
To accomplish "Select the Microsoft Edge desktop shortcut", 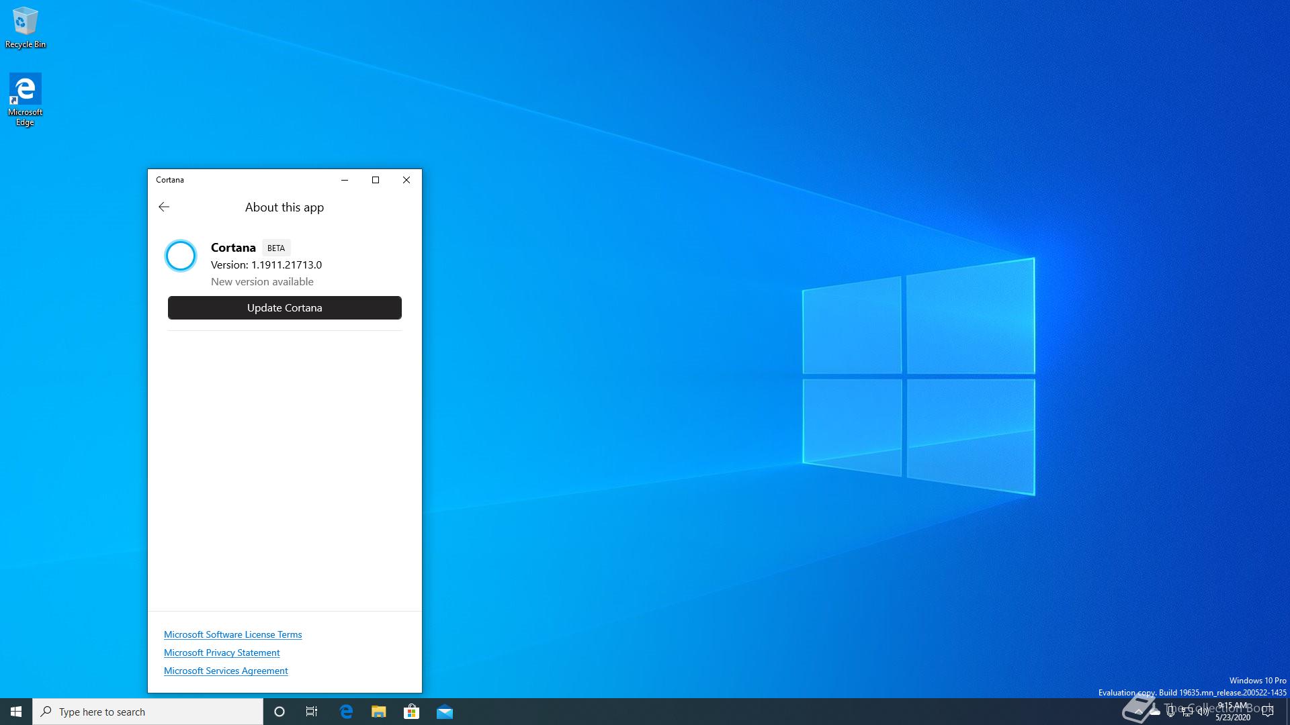I will (x=26, y=99).
